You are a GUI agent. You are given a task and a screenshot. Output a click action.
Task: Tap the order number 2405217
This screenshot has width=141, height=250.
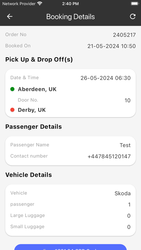click(x=124, y=35)
